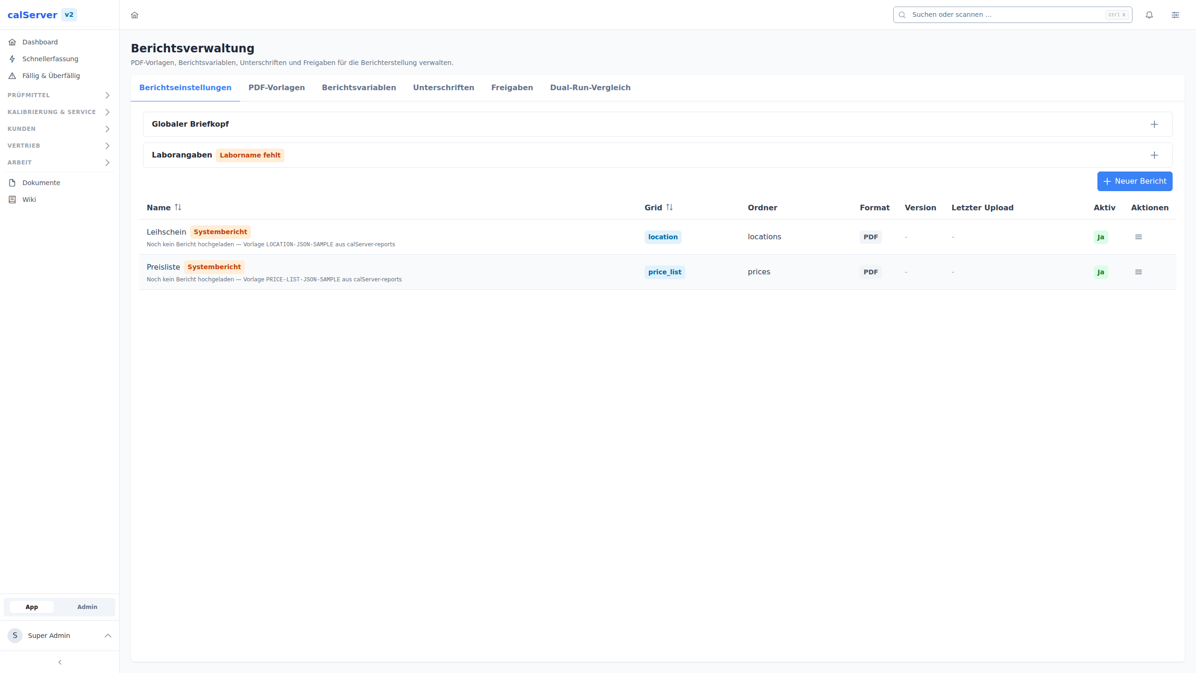
Task: Click the location grid badge
Action: pyautogui.click(x=663, y=237)
